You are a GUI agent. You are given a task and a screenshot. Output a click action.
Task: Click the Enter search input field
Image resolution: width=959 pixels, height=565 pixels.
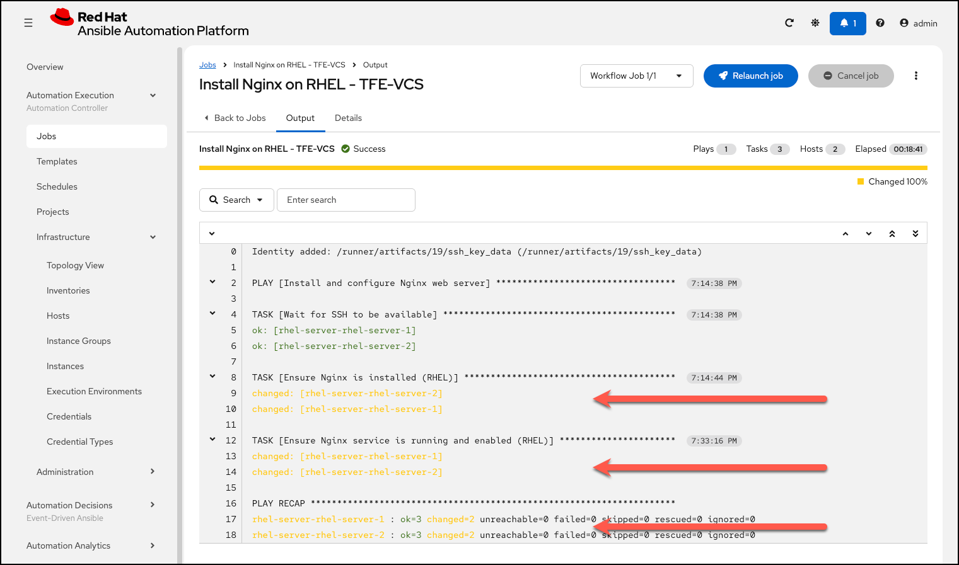tap(346, 200)
